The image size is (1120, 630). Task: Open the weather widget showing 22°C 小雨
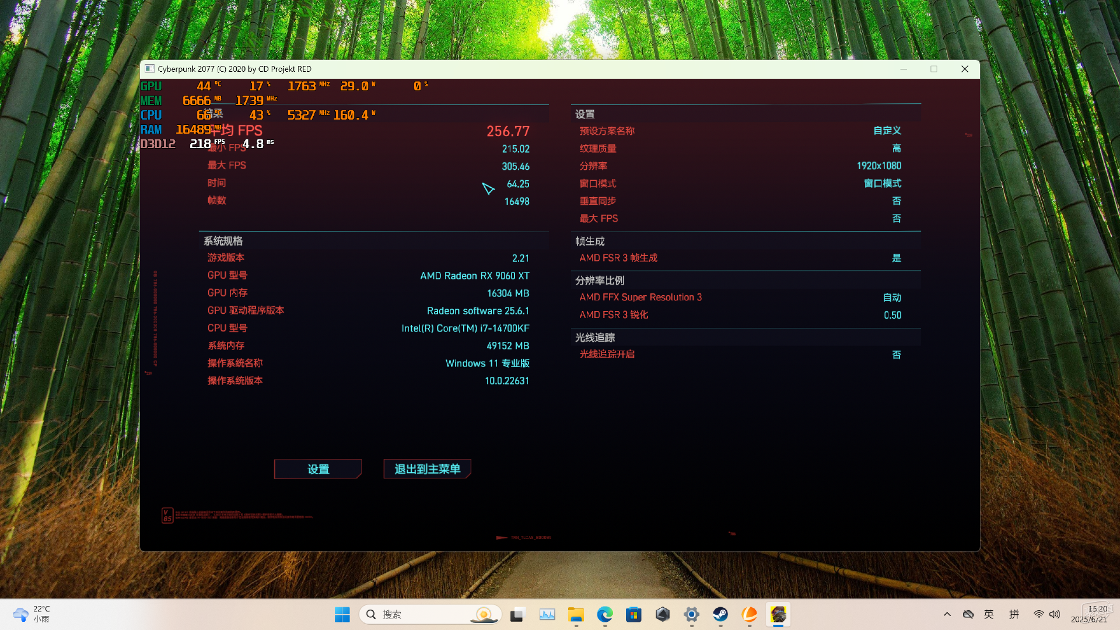click(x=32, y=614)
